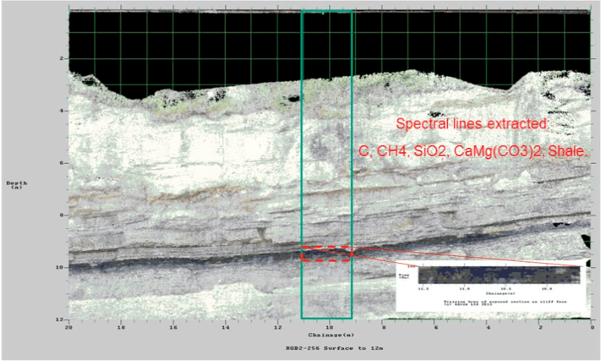Viewport: 601px width, 361px height.
Task: Click chainage axis tick label 10
Action: click(x=329, y=328)
